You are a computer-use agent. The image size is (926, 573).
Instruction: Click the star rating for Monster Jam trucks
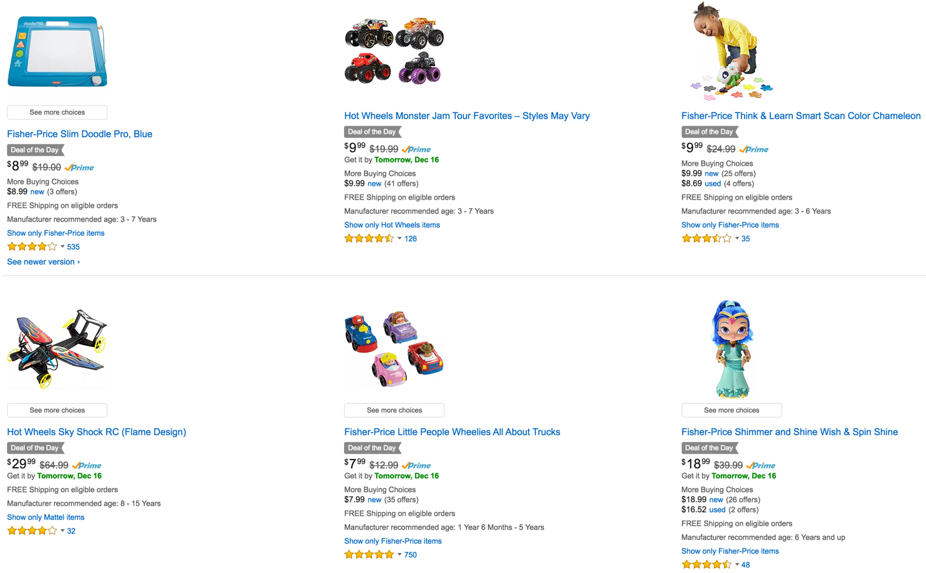click(369, 239)
